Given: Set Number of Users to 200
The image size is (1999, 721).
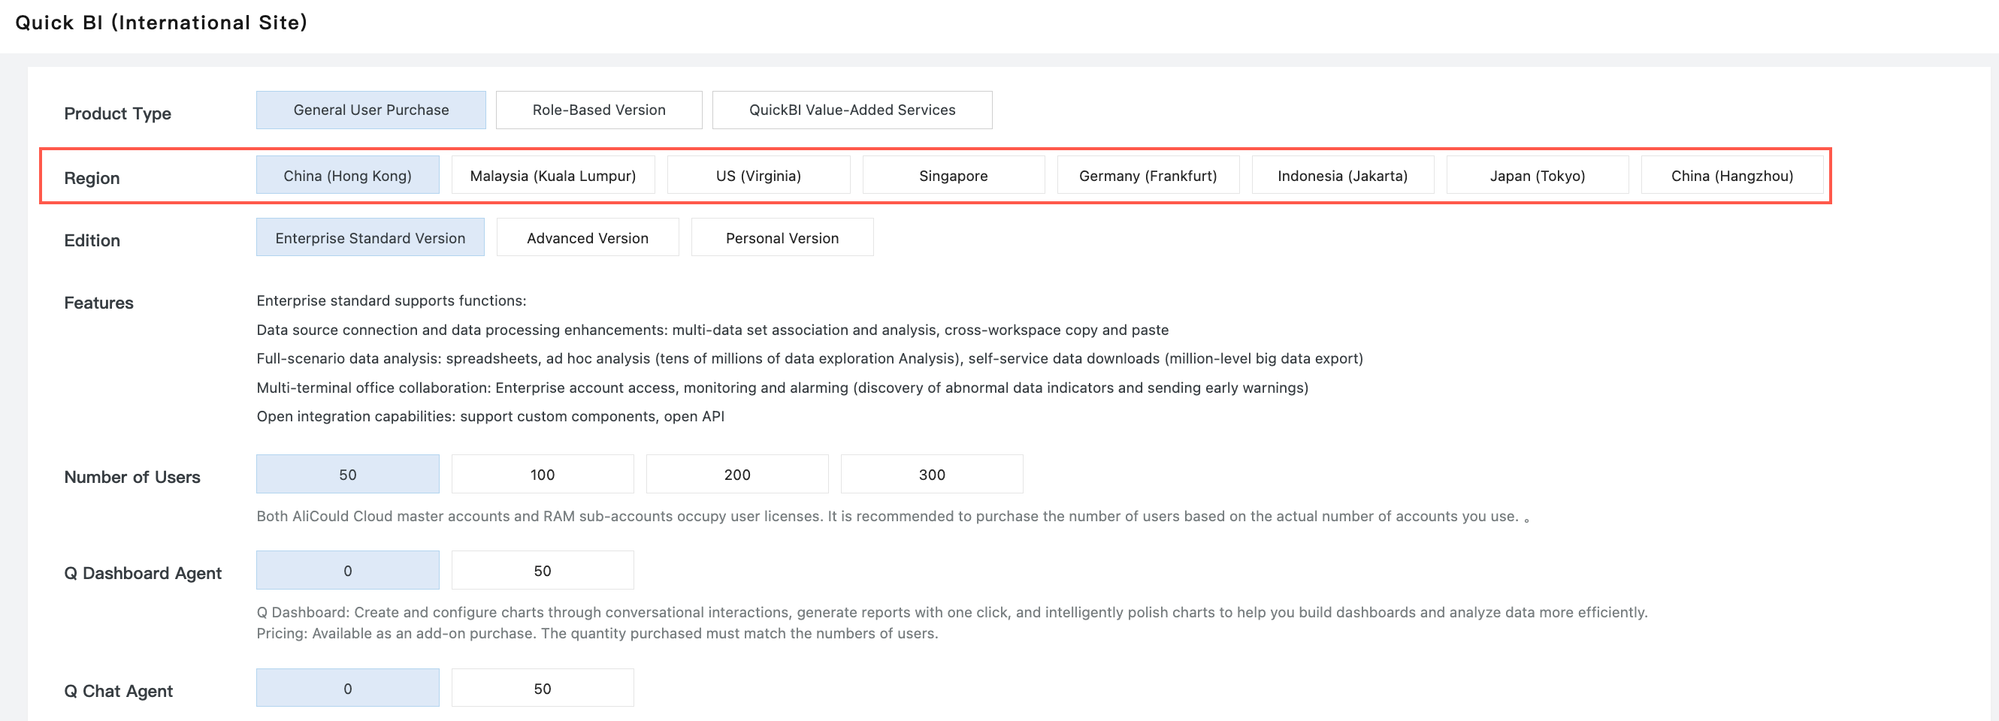Looking at the screenshot, I should (737, 474).
